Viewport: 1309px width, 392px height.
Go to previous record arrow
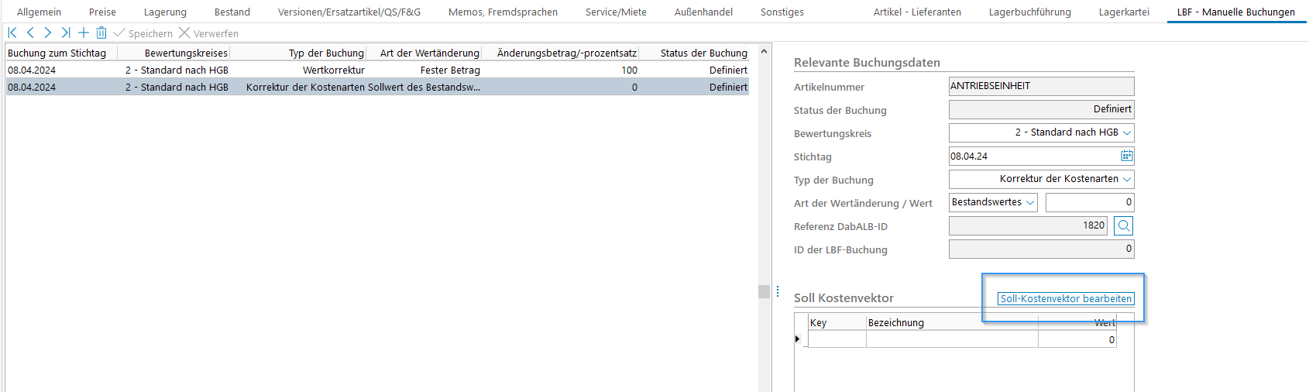pyautogui.click(x=30, y=33)
